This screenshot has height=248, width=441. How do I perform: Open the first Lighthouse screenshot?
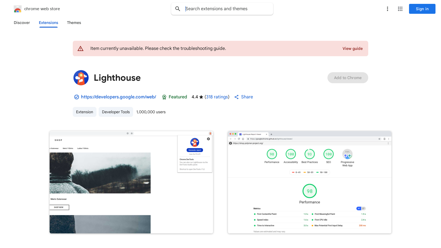pyautogui.click(x=131, y=182)
